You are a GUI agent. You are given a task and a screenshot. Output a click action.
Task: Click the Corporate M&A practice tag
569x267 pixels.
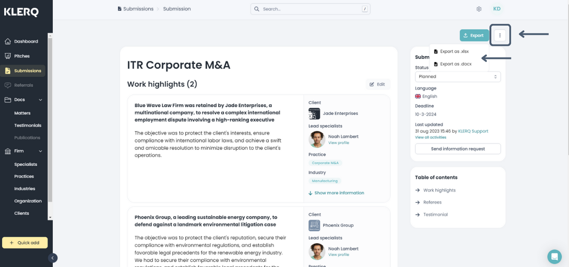325,163
